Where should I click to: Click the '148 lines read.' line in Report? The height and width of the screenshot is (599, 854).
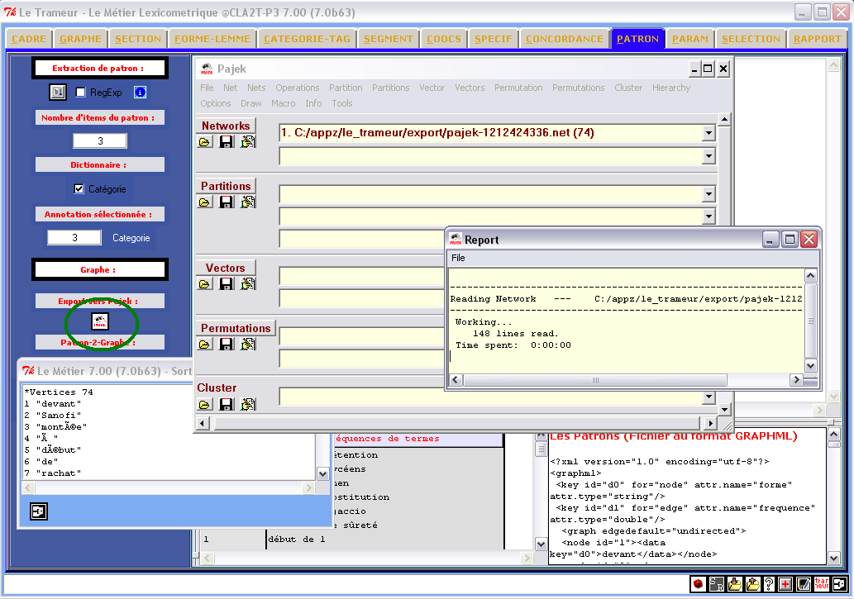[x=515, y=334]
